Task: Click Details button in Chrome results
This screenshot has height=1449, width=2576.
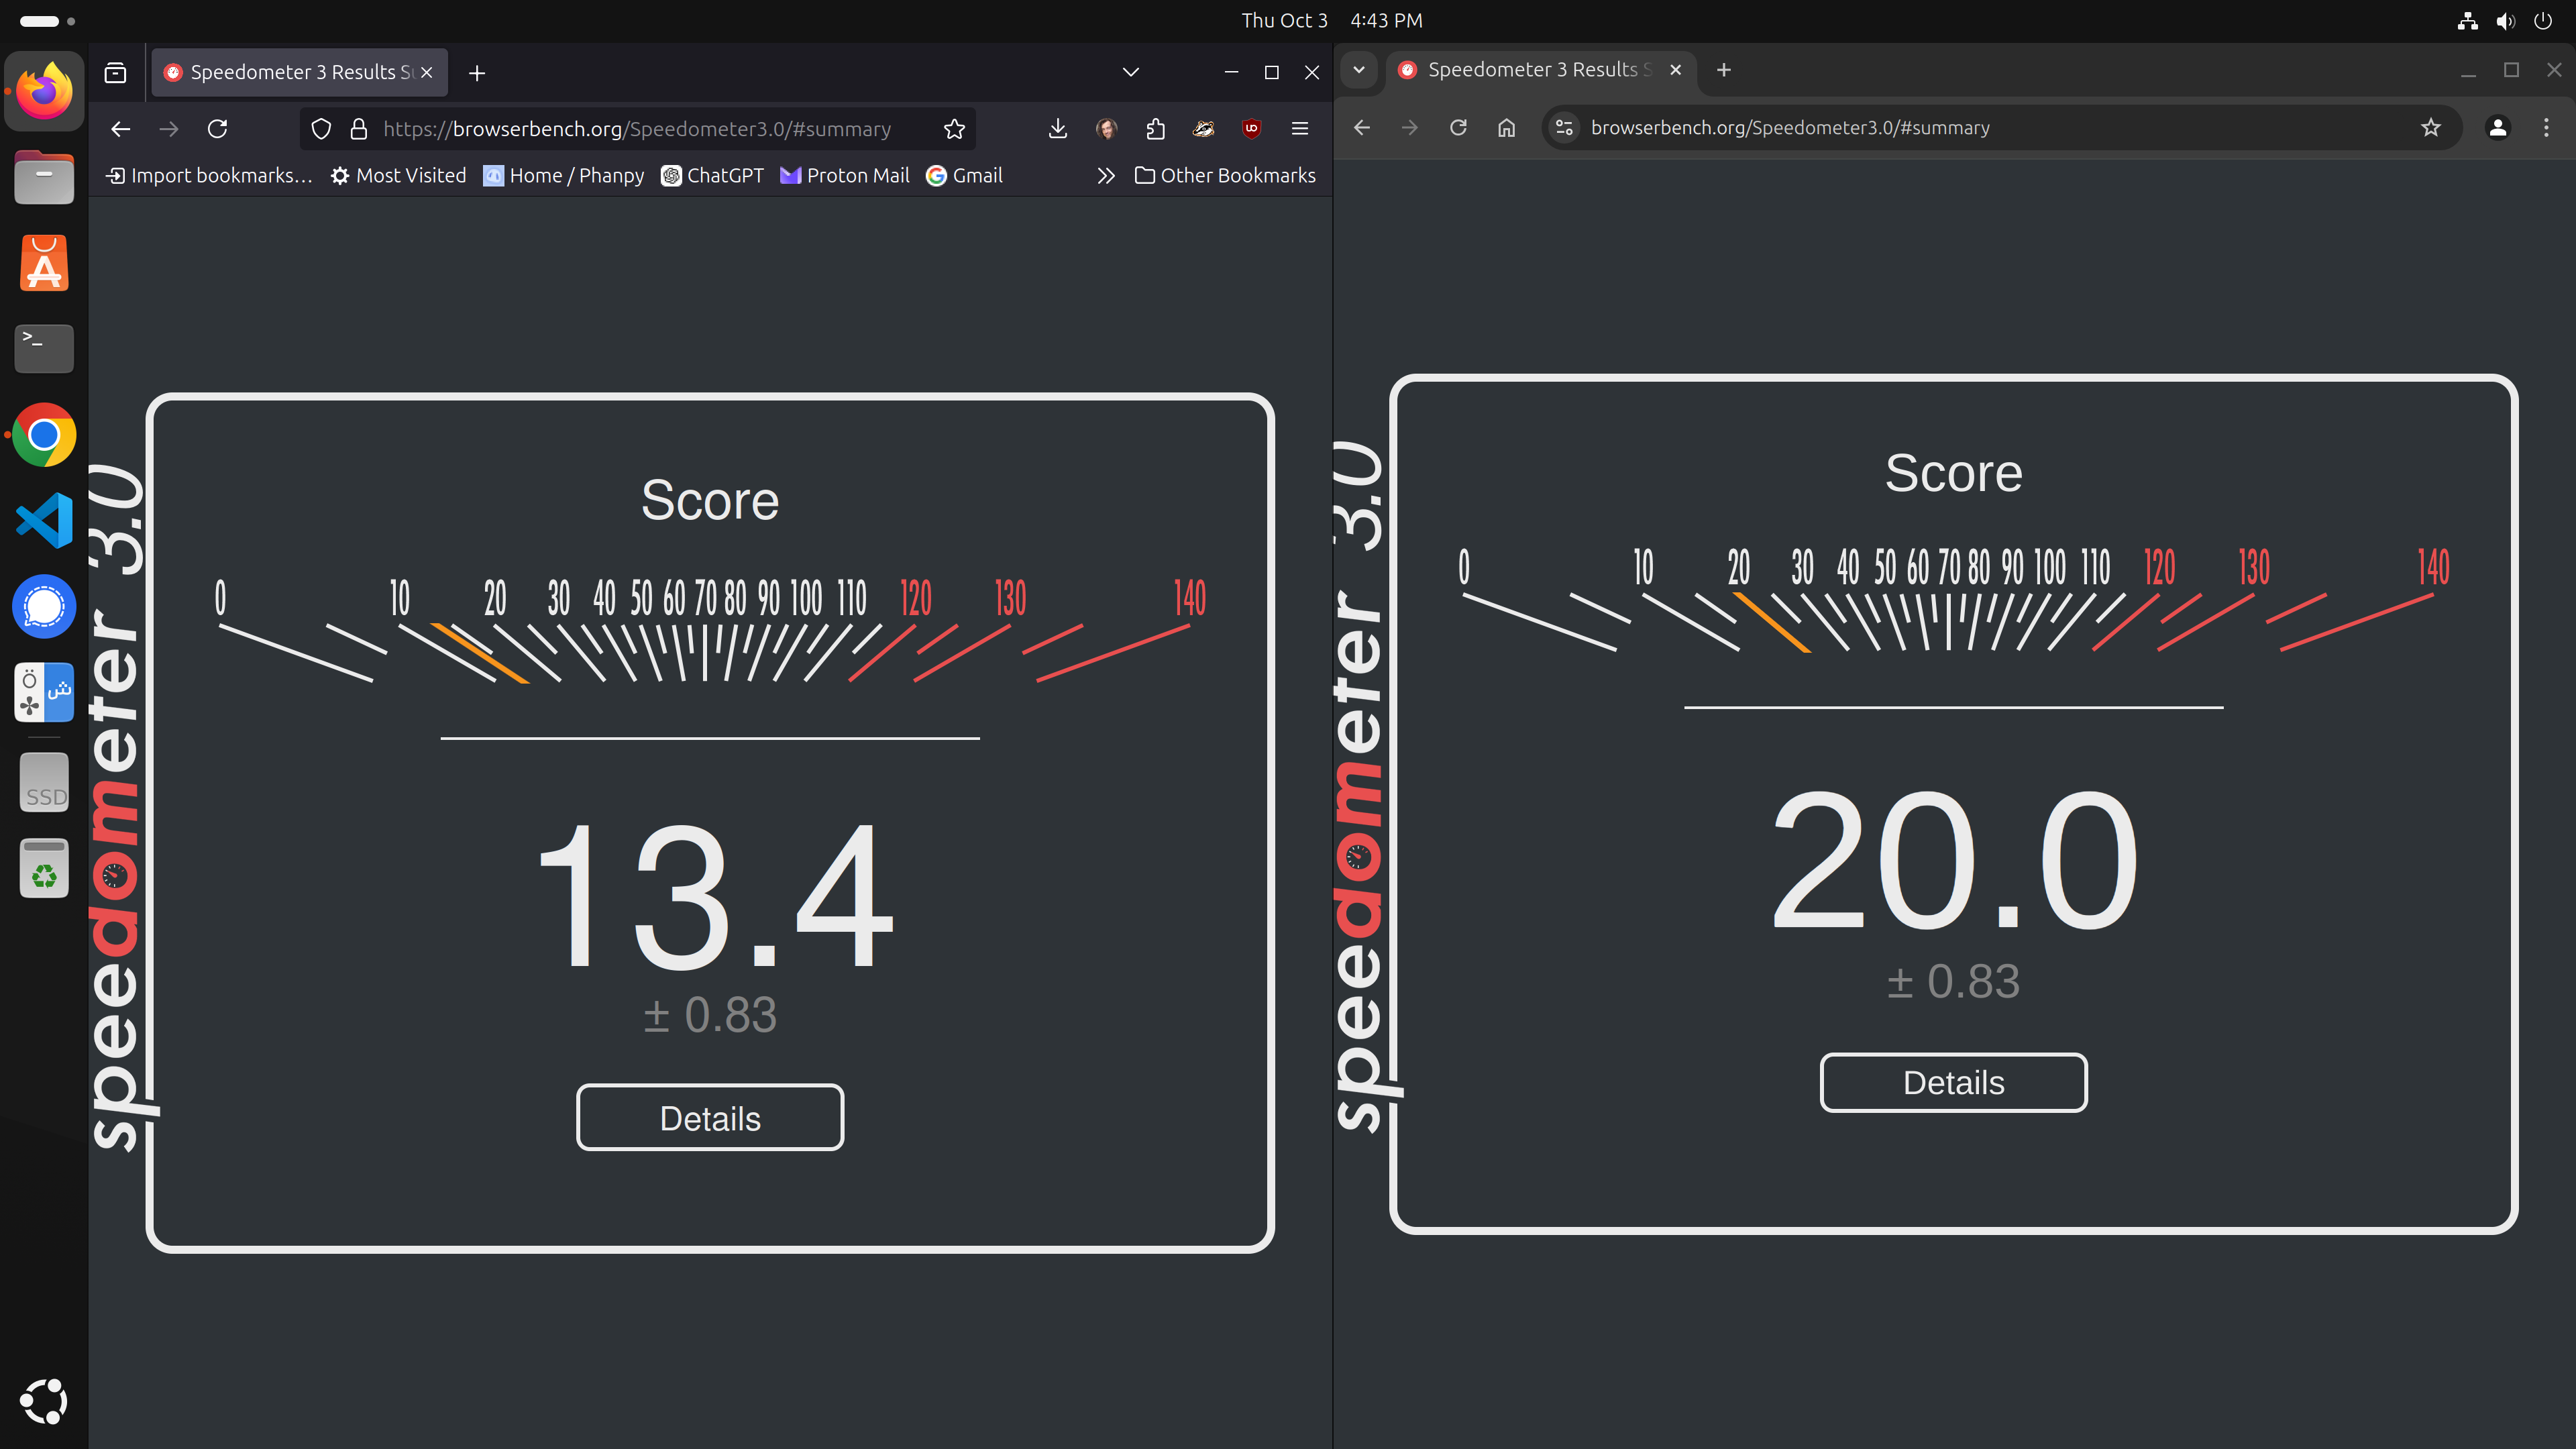Action: tap(1953, 1082)
